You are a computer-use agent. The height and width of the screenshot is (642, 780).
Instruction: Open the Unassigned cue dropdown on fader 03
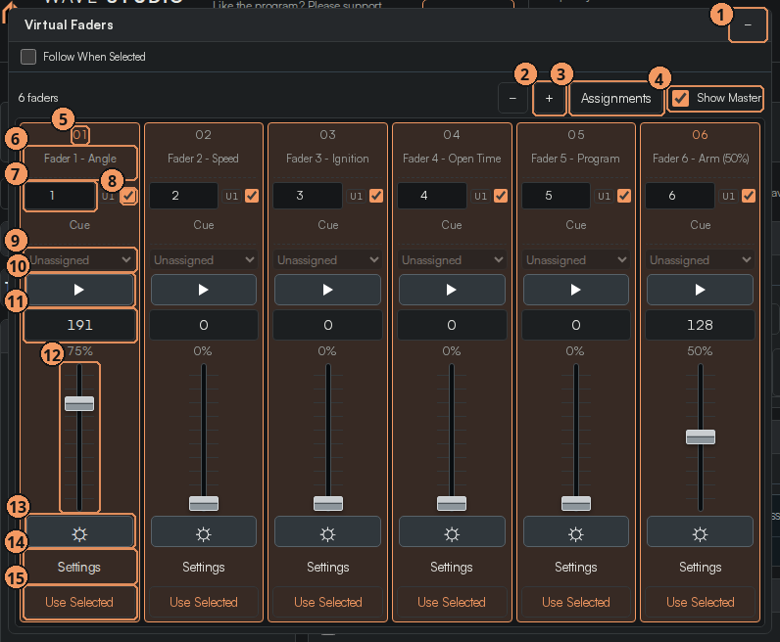(327, 260)
